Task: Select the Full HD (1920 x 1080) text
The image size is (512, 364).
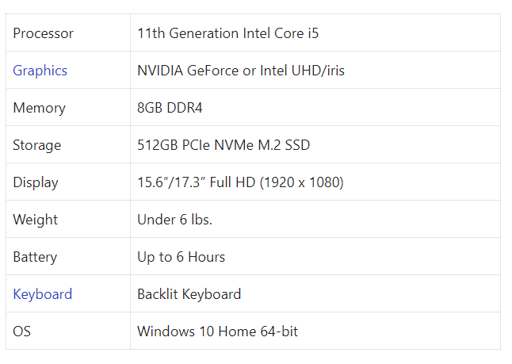Action: pyautogui.click(x=277, y=182)
